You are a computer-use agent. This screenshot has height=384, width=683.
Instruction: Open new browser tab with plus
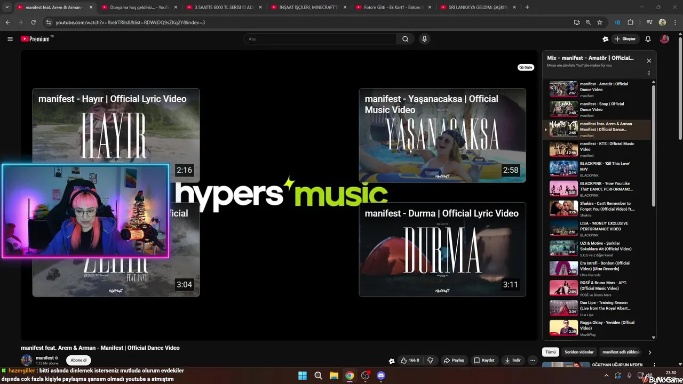pyautogui.click(x=527, y=7)
